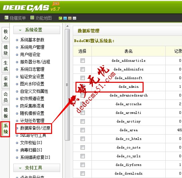The image size is (182, 178).
Task: Click the menu scrollbar up arrow
Action: pos(67,26)
